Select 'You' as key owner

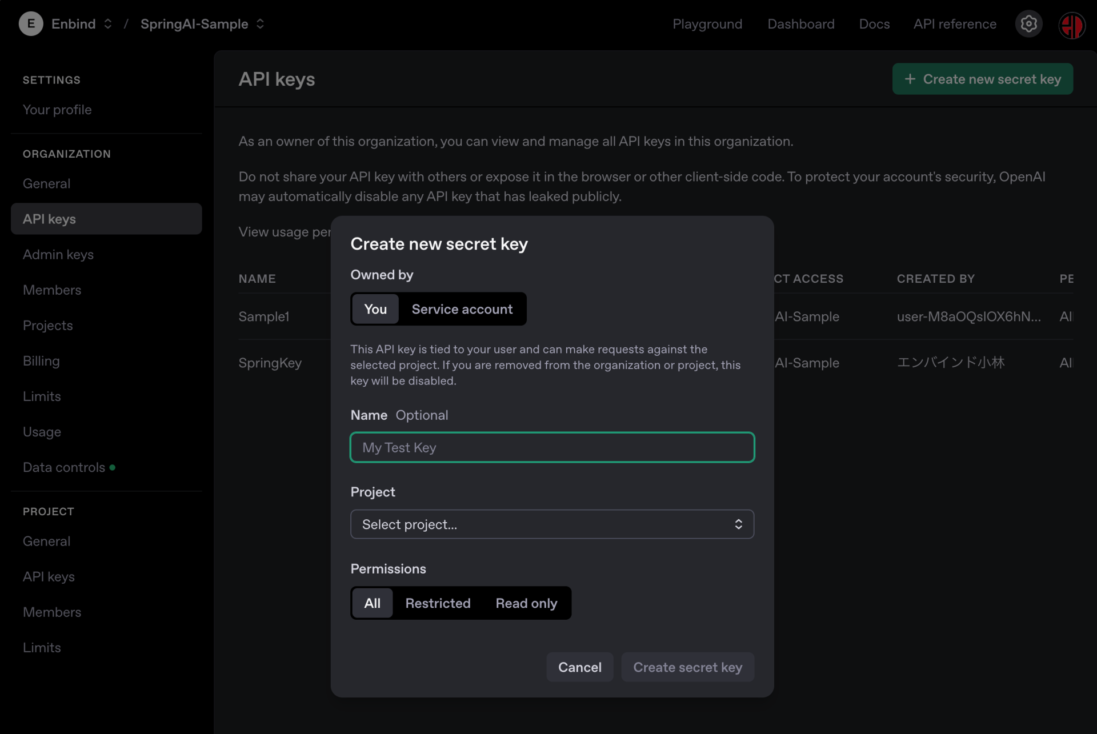pyautogui.click(x=375, y=309)
